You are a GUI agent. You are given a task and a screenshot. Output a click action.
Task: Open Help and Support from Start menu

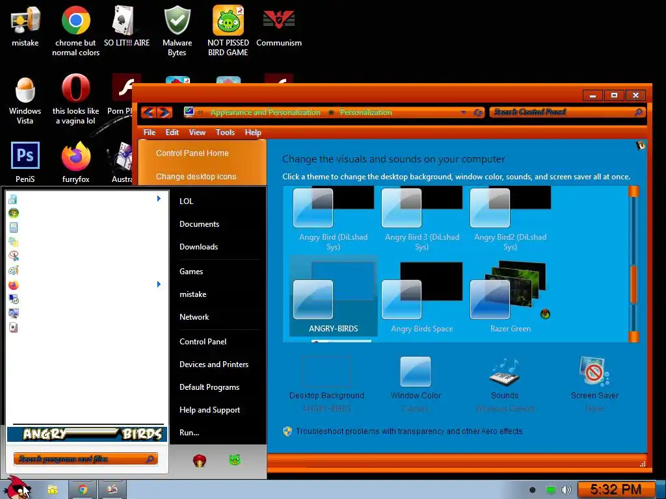[210, 410]
